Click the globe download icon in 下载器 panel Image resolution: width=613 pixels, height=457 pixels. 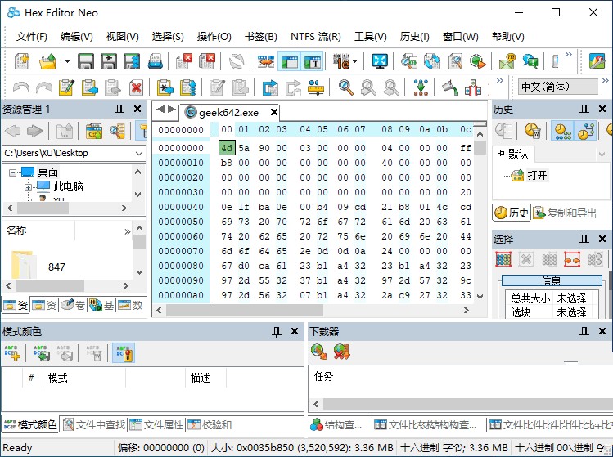pyautogui.click(x=319, y=352)
